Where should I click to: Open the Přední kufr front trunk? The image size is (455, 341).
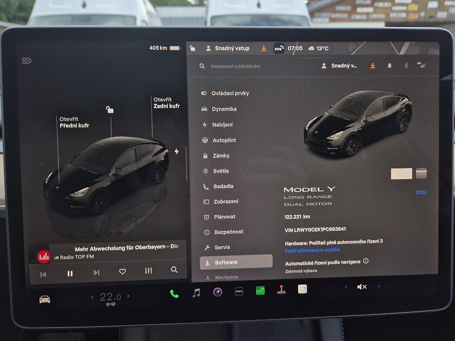coord(75,122)
